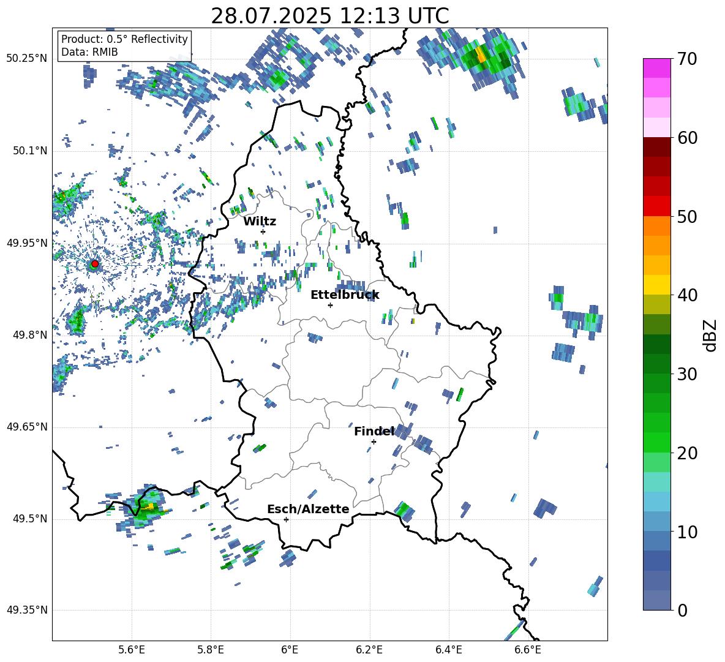Click the Ettelbruck city label
The width and height of the screenshot is (725, 662).
point(345,295)
